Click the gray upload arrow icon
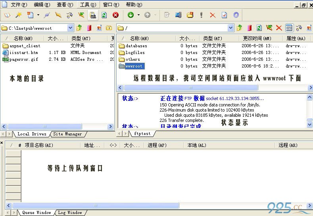This screenshot has height=216, width=313. point(147,15)
